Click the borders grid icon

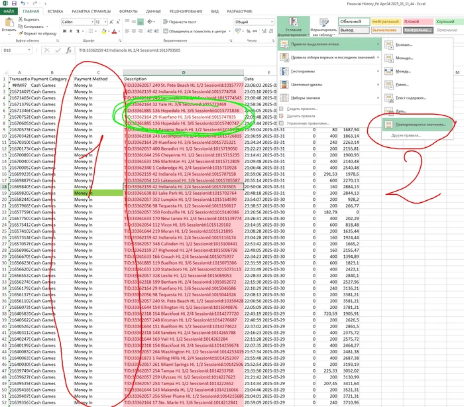pyautogui.click(x=91, y=31)
